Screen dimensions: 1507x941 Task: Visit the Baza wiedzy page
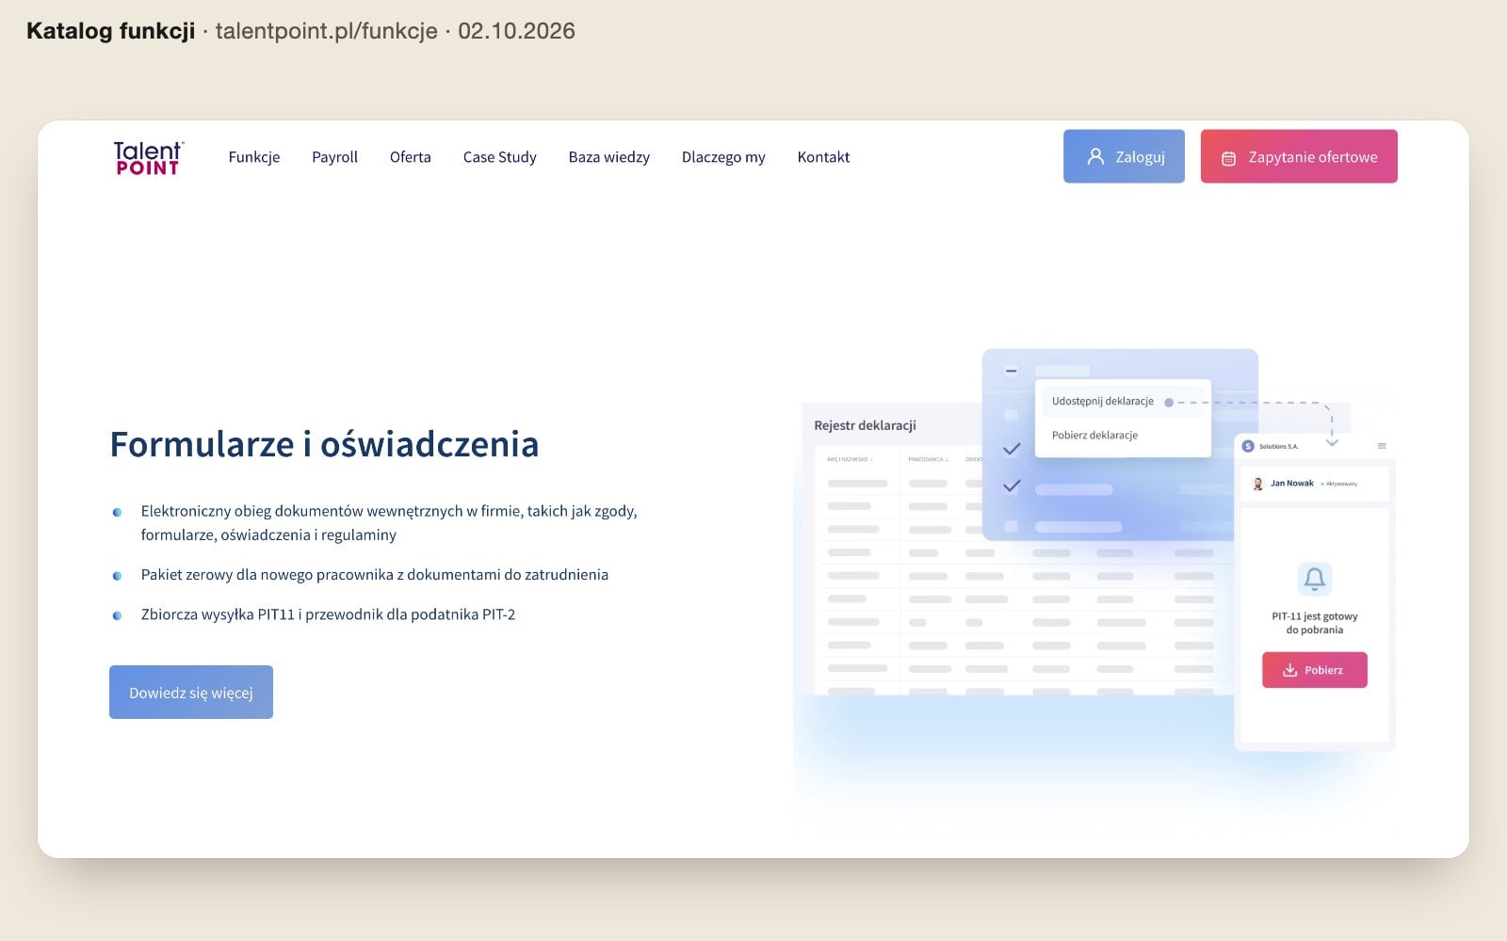609,157
